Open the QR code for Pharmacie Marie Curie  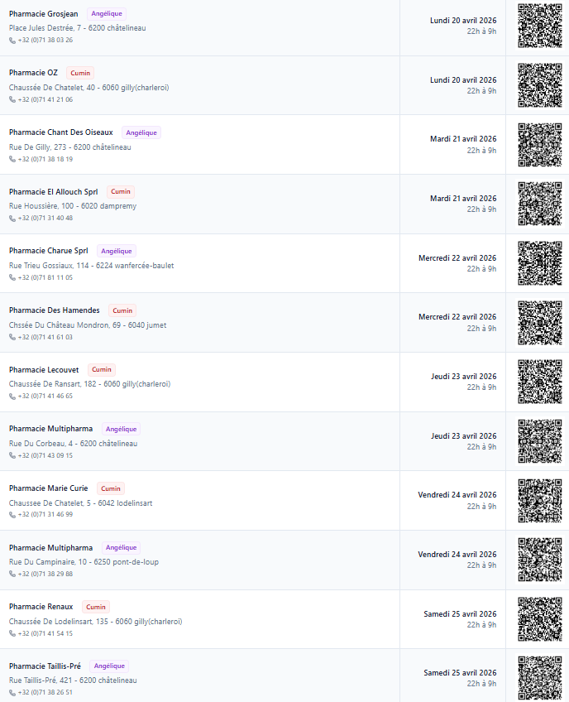tap(540, 501)
